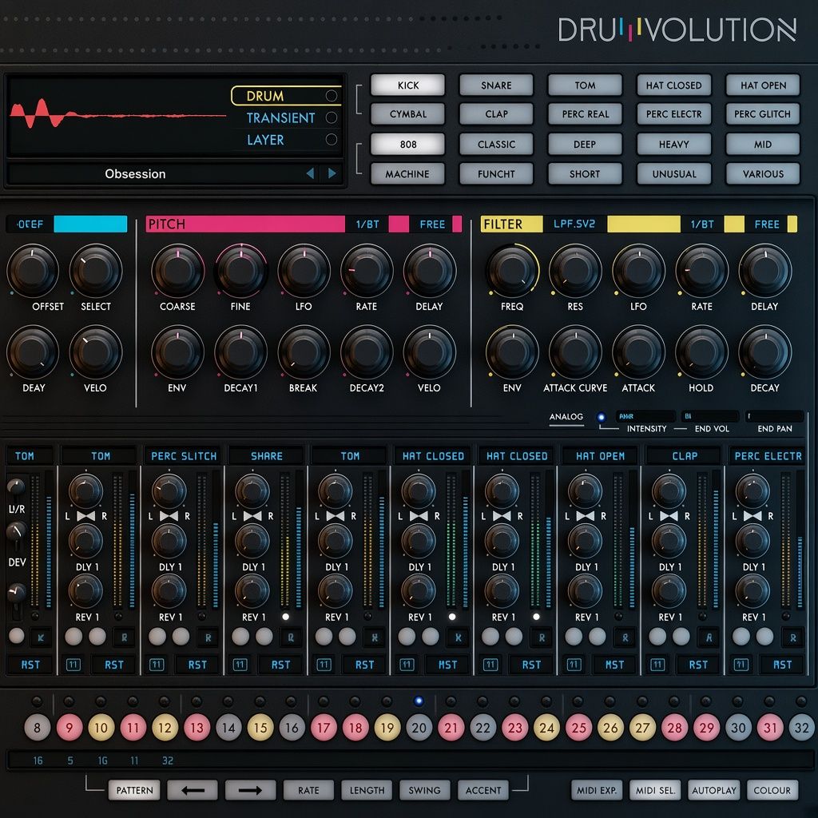Image resolution: width=818 pixels, height=818 pixels.
Task: Click the End Pan value field
Action: pyautogui.click(x=775, y=416)
